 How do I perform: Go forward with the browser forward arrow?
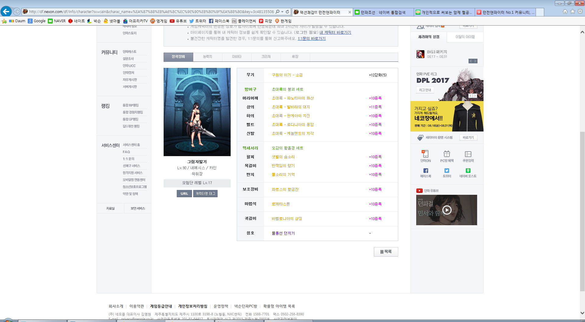click(17, 12)
